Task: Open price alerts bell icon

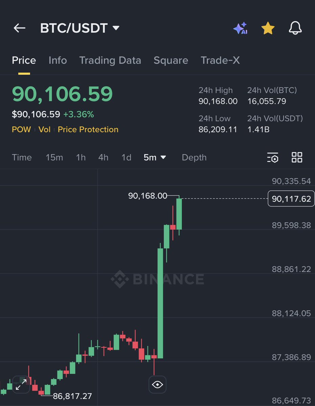Action: click(295, 28)
